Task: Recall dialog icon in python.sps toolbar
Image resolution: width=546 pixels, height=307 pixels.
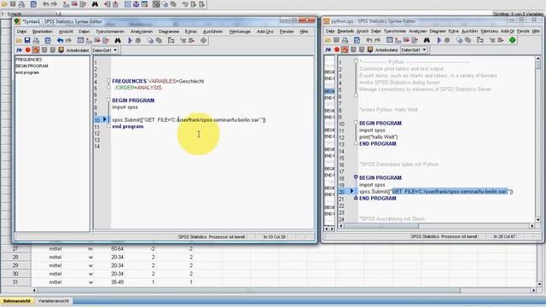Action: pos(357,40)
